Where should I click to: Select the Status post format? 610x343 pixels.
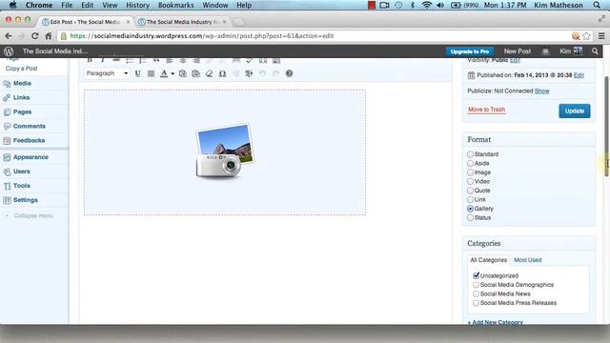click(x=470, y=218)
